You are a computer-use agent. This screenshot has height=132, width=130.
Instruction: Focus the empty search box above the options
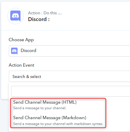(71, 91)
